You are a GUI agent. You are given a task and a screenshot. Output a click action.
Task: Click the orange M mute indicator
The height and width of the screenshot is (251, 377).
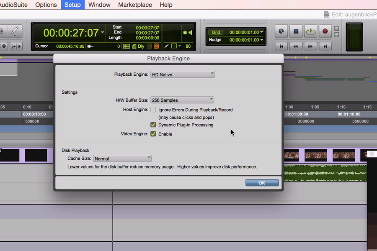point(156,46)
